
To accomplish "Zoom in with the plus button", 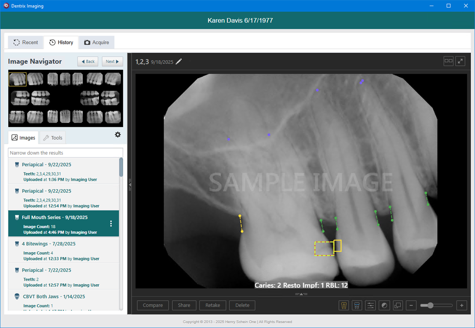I will [461, 305].
